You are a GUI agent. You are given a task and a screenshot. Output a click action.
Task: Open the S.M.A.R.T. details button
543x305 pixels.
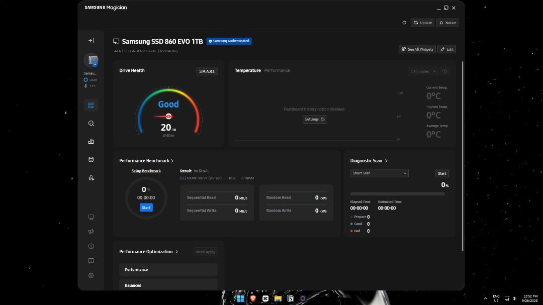click(x=207, y=71)
